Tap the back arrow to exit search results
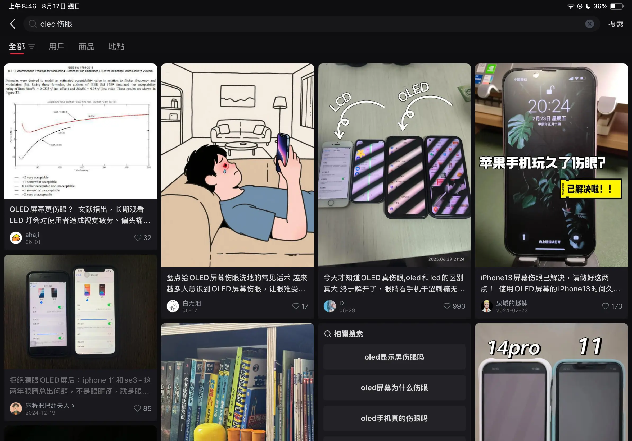The width and height of the screenshot is (632, 441). tap(13, 24)
